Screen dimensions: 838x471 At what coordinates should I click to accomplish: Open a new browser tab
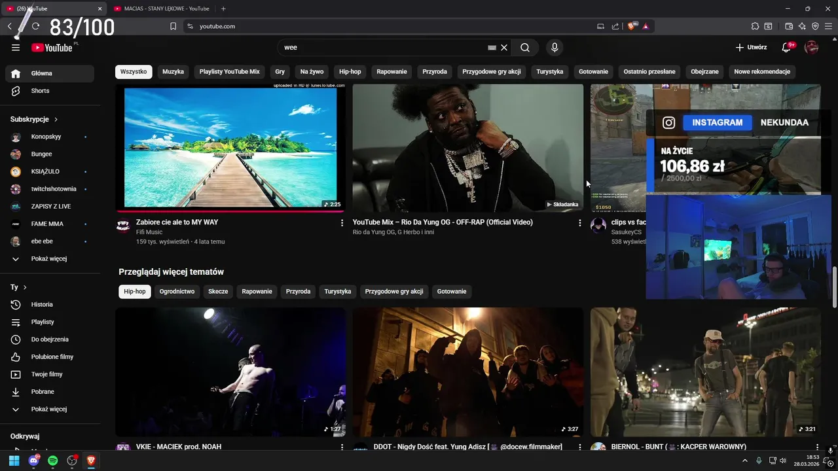[223, 9]
